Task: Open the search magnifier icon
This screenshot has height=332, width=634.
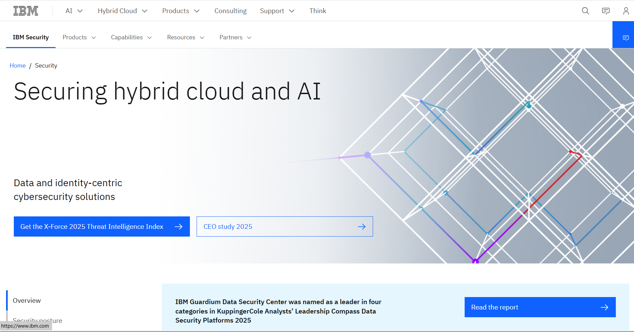Action: pos(586,11)
